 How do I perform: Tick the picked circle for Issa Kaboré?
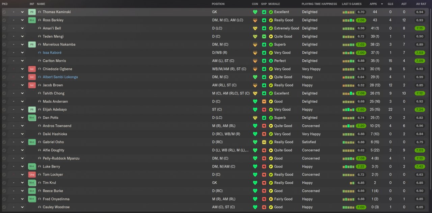[4, 53]
